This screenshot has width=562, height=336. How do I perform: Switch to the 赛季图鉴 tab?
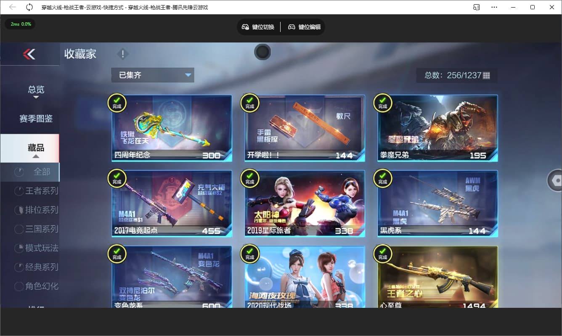click(x=36, y=118)
